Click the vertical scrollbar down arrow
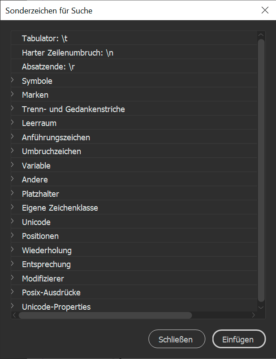The height and width of the screenshot is (359, 276). click(x=261, y=307)
